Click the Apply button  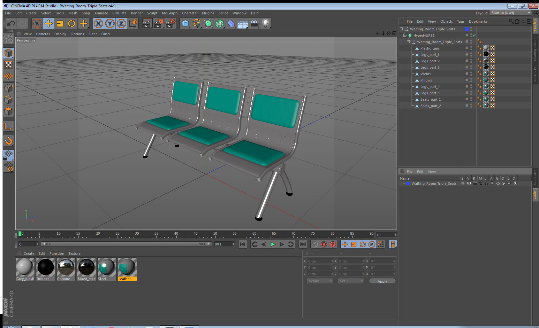(x=382, y=281)
